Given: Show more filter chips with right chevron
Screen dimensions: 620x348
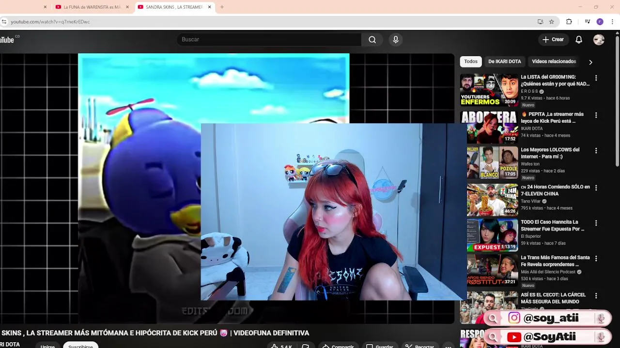Looking at the screenshot, I should 590,62.
